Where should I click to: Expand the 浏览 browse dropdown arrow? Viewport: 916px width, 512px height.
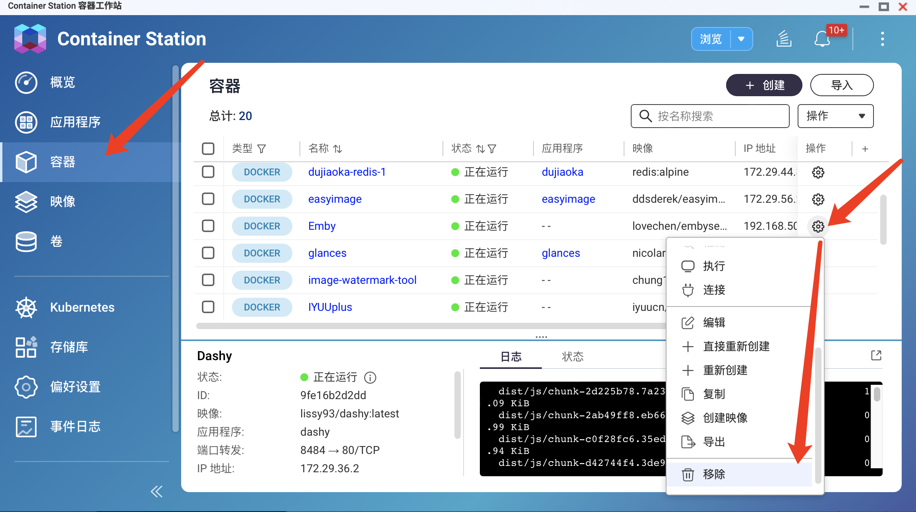pyautogui.click(x=741, y=39)
